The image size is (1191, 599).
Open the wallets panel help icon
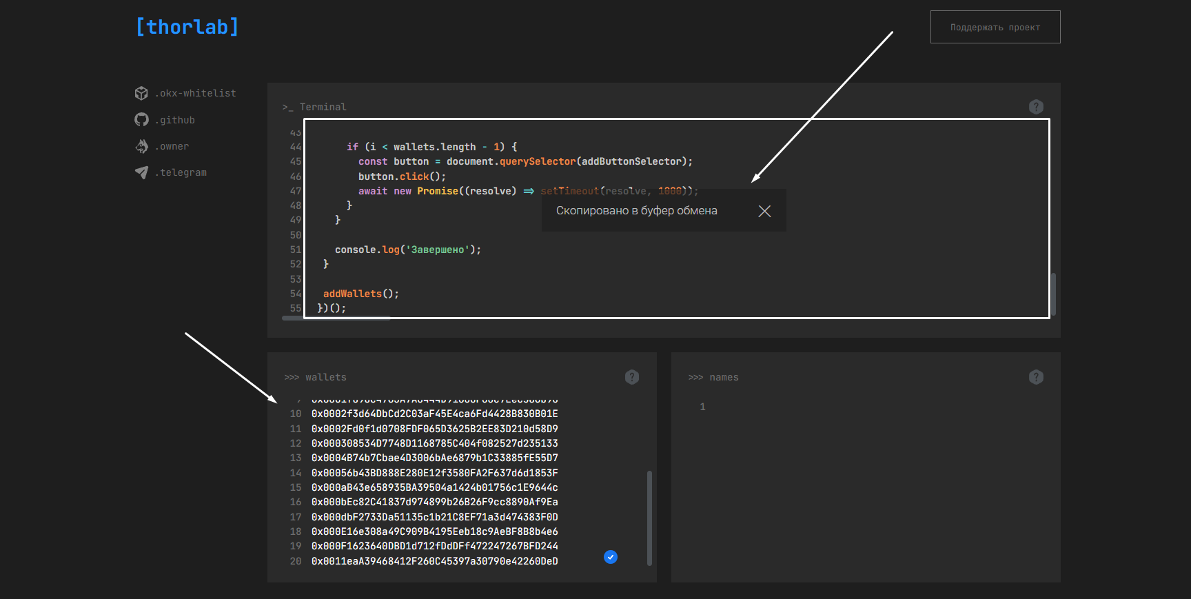[632, 377]
